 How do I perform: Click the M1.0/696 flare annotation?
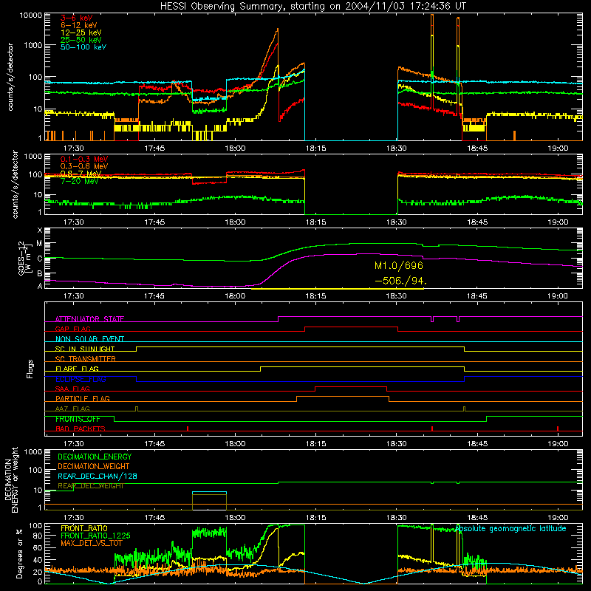click(x=399, y=266)
